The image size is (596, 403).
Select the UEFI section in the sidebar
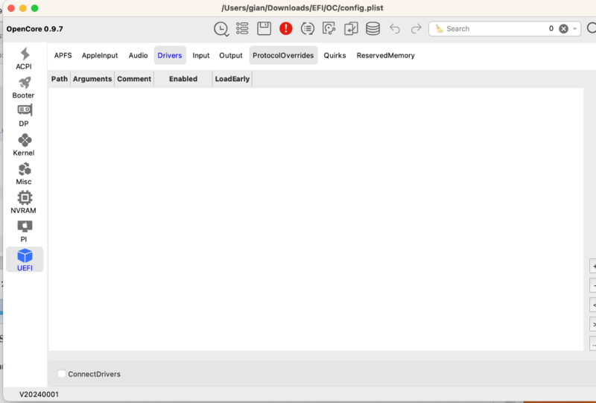pos(25,260)
